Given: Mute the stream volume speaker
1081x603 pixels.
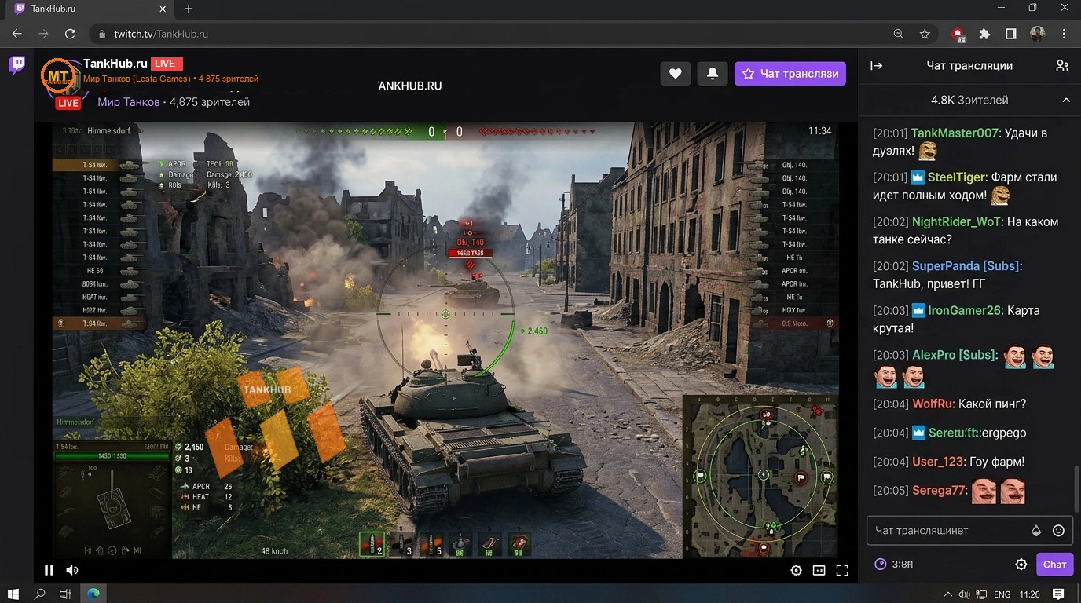Looking at the screenshot, I should [72, 571].
